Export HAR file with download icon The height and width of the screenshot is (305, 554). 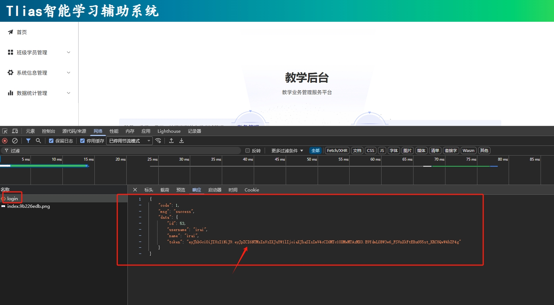pyautogui.click(x=181, y=141)
